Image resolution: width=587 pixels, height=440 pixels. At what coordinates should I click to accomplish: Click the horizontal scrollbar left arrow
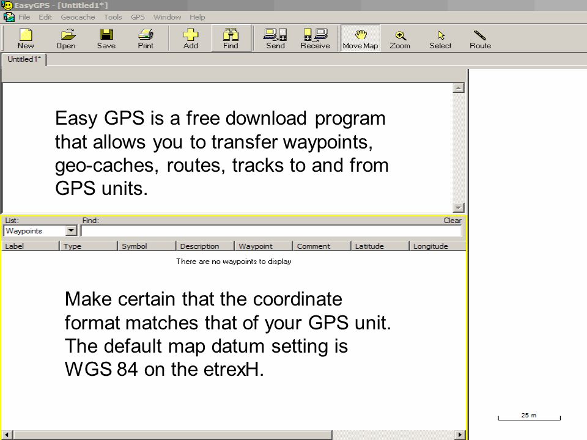pos(7,435)
